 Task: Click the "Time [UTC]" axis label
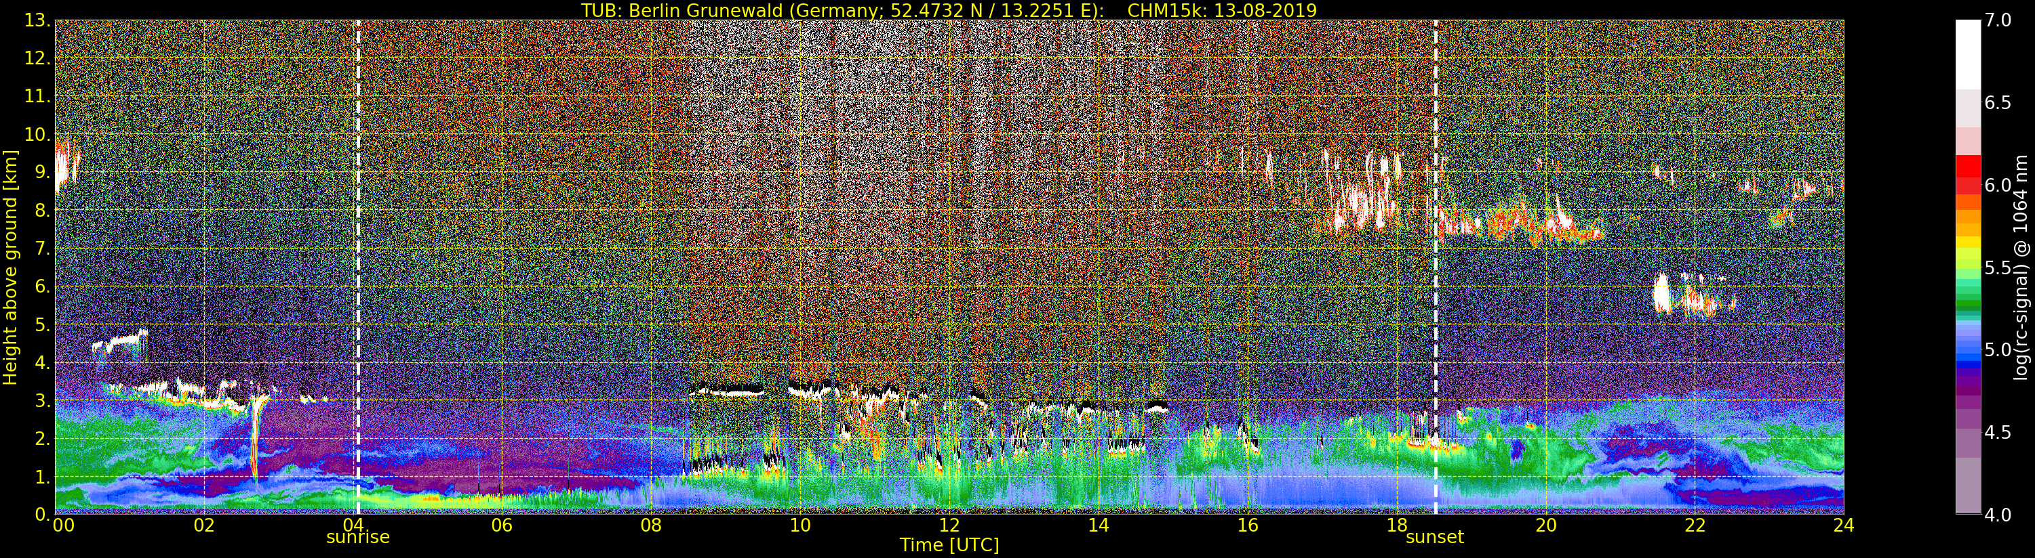tap(949, 544)
